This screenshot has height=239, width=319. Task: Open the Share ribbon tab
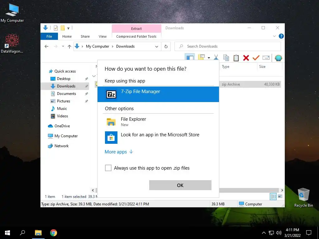85,36
